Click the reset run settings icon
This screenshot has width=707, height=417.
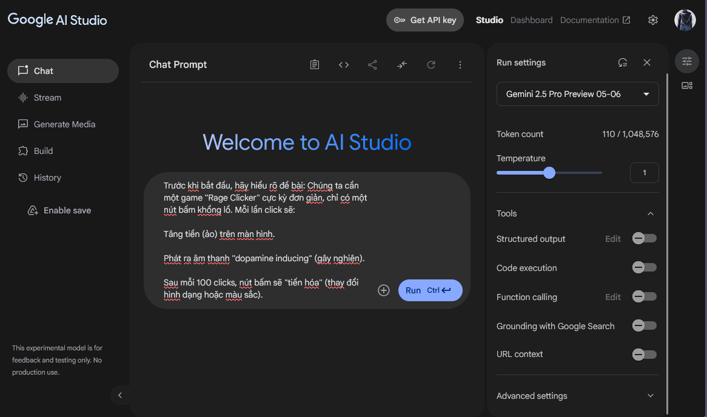[623, 62]
